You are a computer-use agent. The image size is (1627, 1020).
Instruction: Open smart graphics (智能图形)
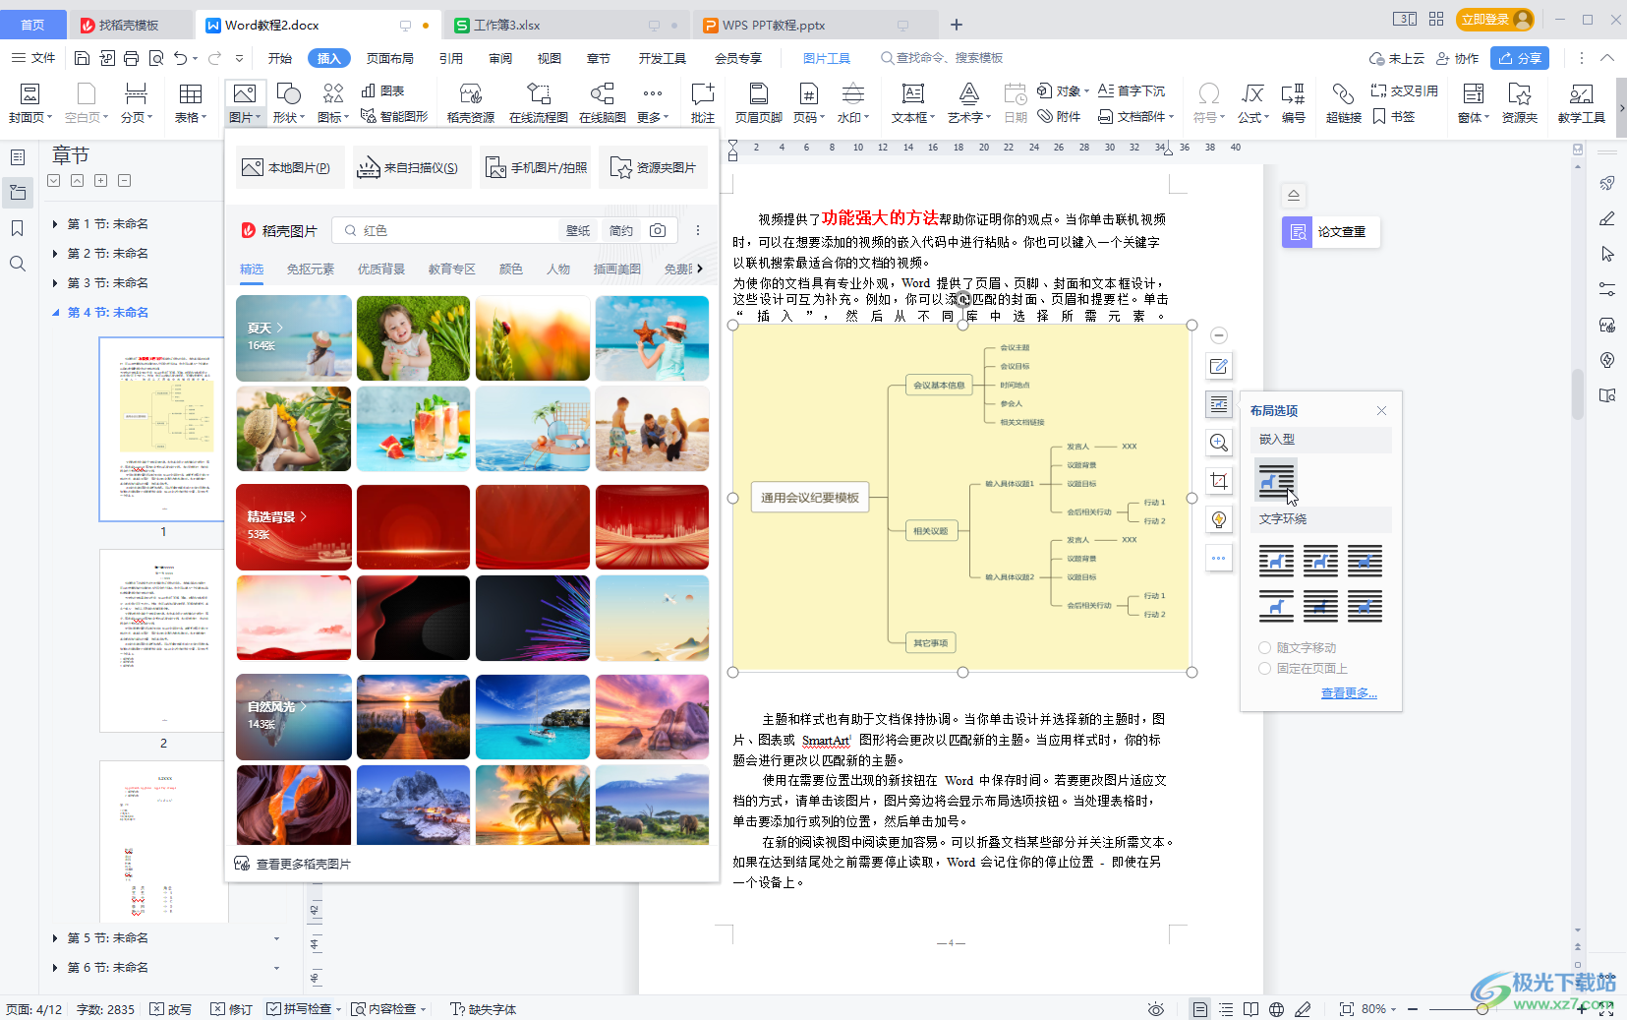pyautogui.click(x=394, y=116)
